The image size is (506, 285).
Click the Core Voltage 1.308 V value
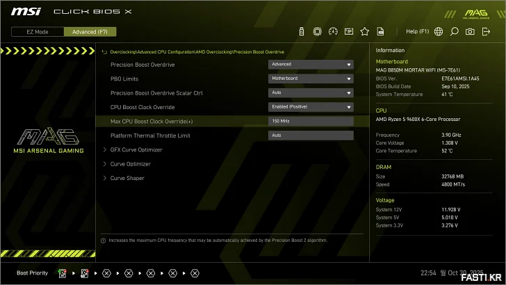point(450,143)
